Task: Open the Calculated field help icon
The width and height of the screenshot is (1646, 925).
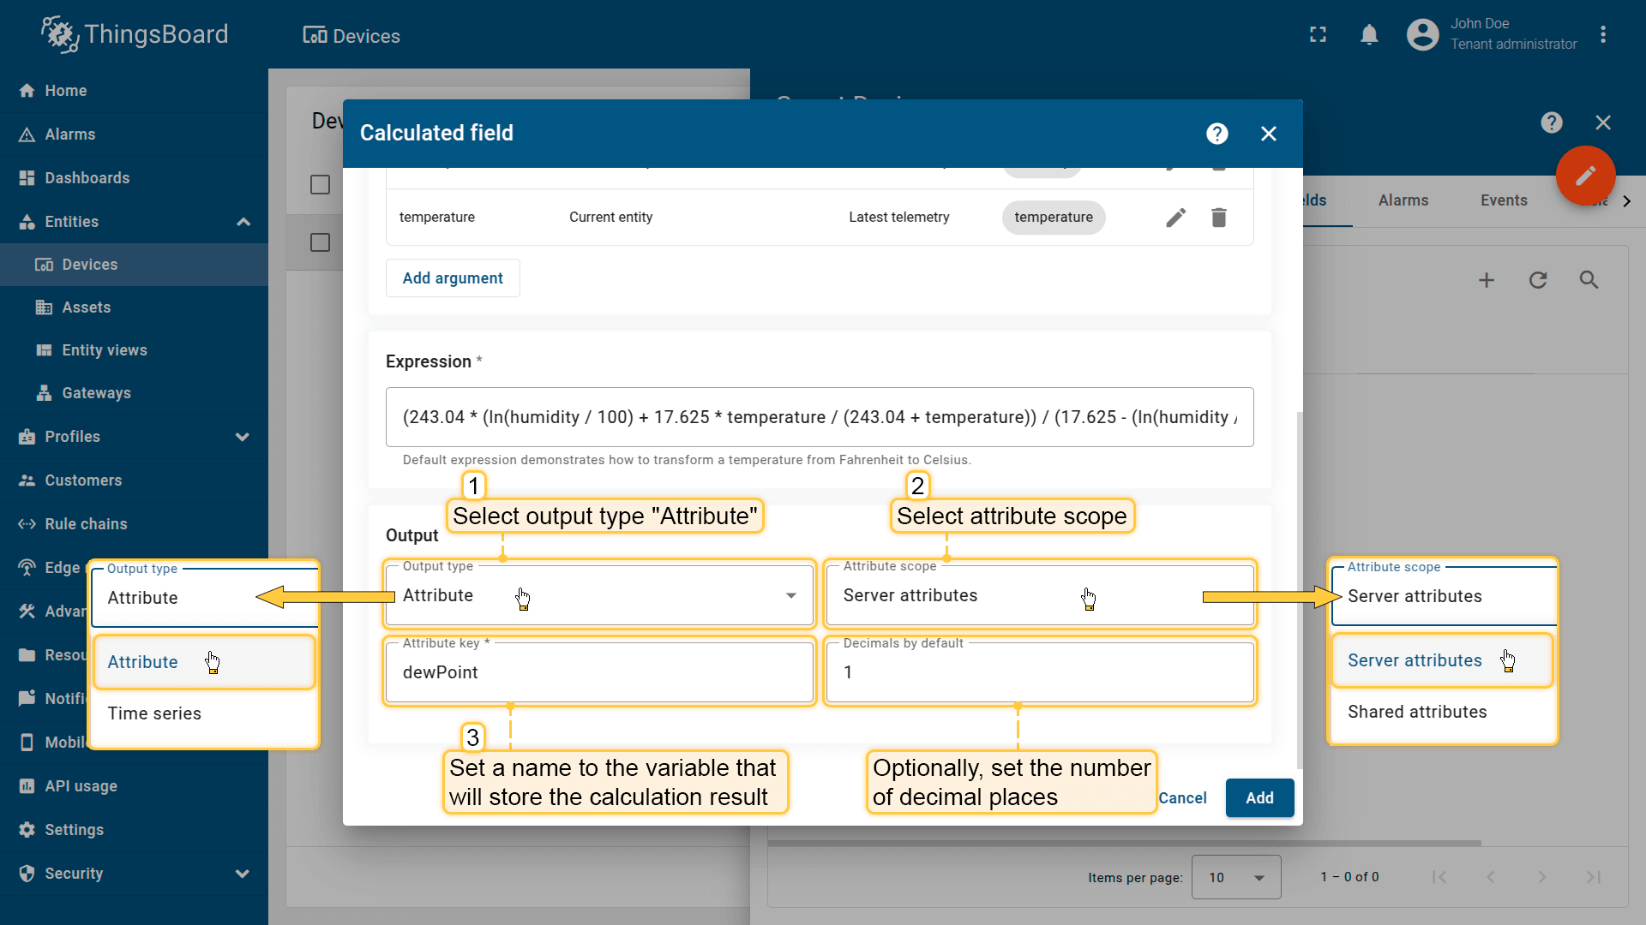Action: tap(1216, 134)
